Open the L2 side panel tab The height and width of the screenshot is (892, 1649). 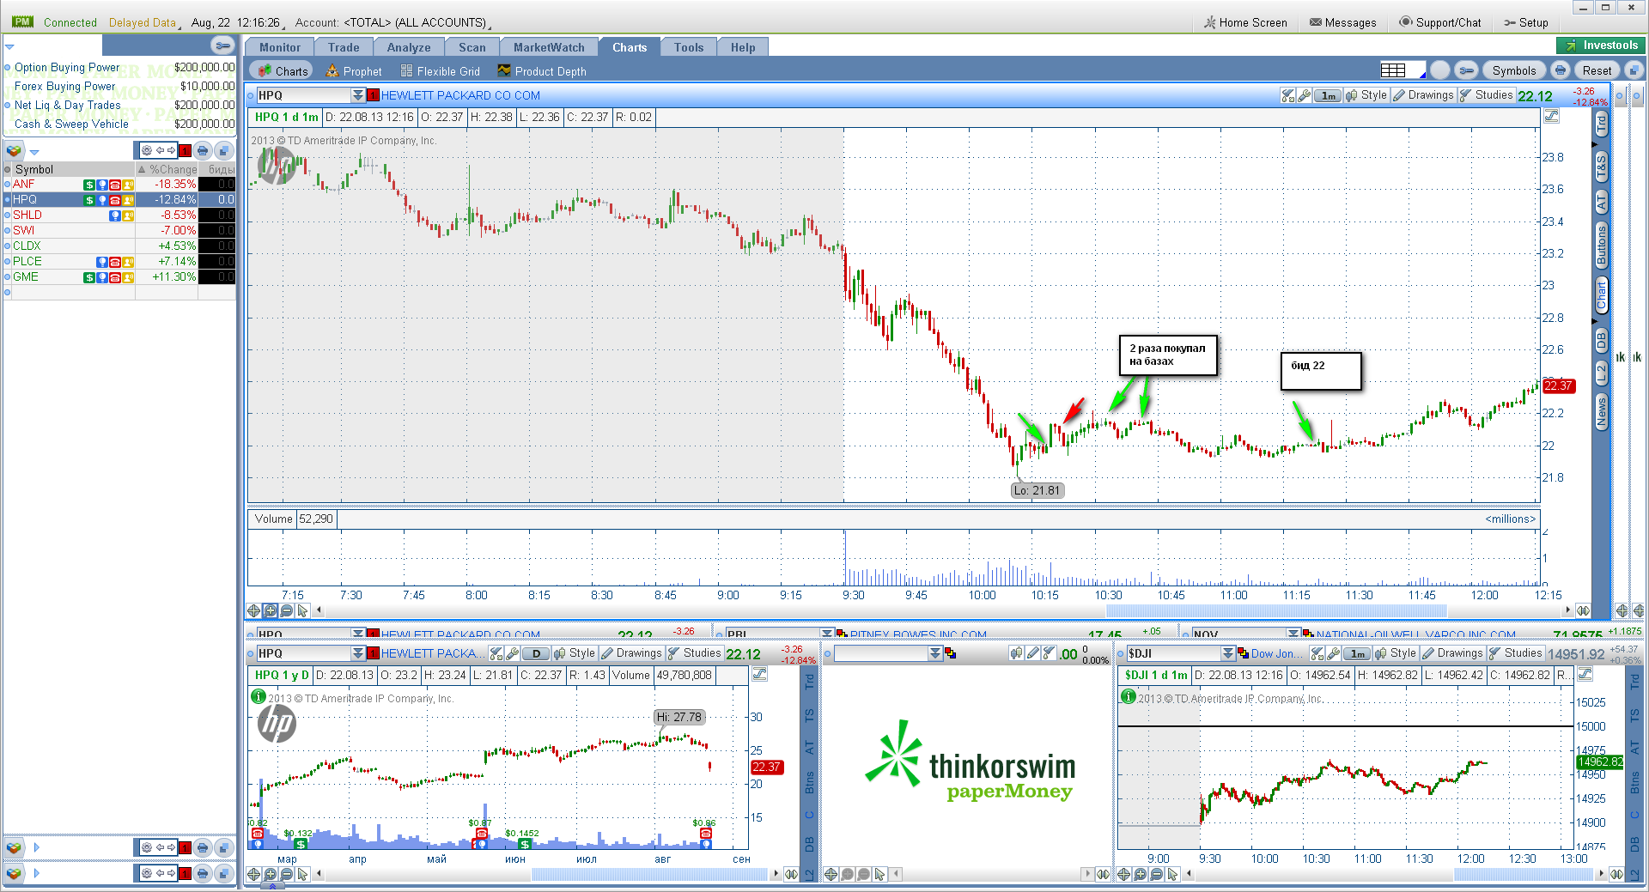(x=1601, y=373)
